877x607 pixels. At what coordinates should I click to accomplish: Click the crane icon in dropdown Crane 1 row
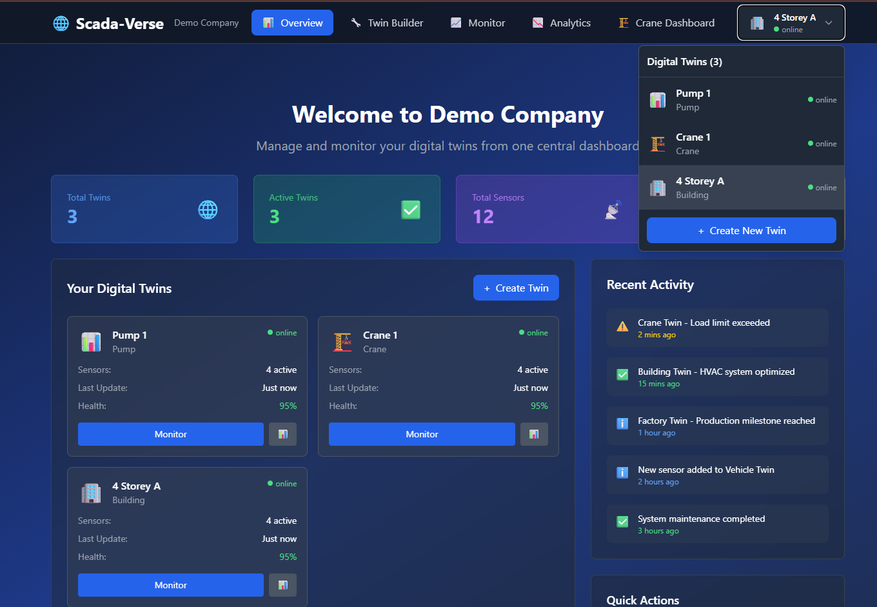coord(658,144)
